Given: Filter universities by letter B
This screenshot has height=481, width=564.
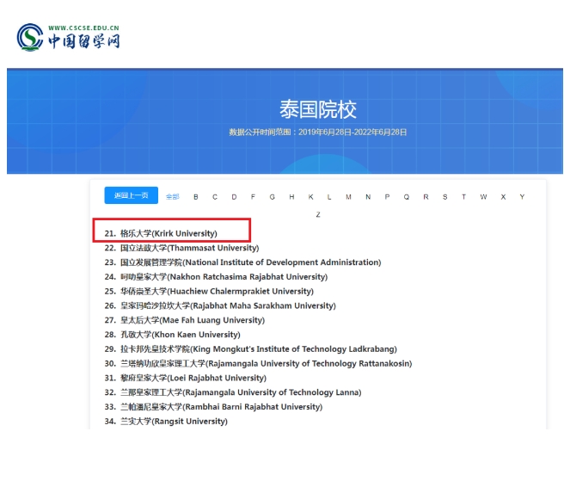Looking at the screenshot, I should [196, 197].
